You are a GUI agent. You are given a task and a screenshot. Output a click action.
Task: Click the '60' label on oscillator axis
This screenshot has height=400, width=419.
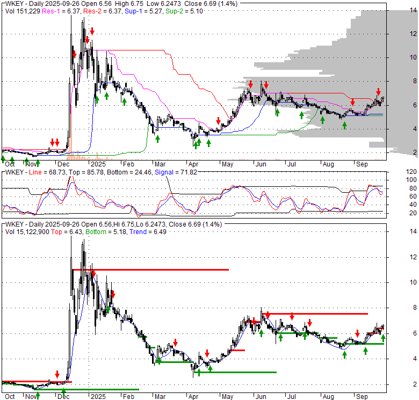pyautogui.click(x=413, y=197)
